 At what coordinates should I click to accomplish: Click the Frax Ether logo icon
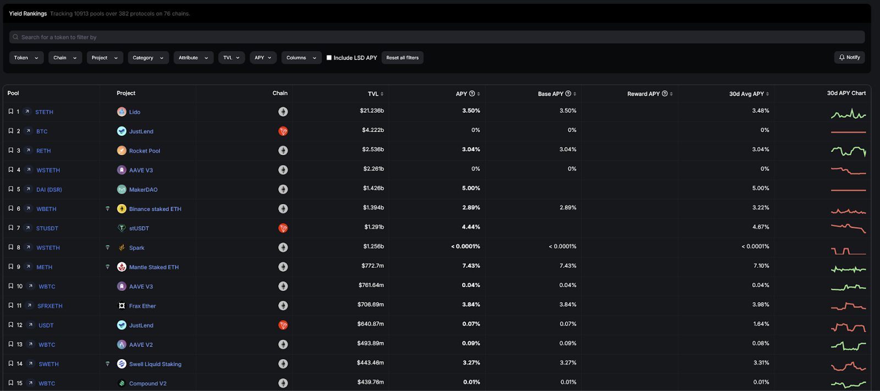click(x=122, y=306)
